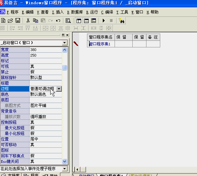Viewport: 197px width, 176px height.
Task: Click the Undo arrow icon
Action: point(58,20)
